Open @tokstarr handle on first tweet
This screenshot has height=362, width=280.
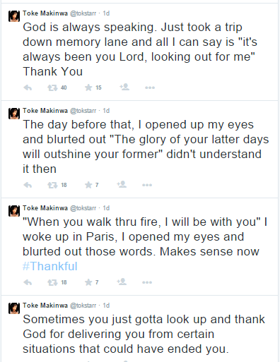pyautogui.click(x=83, y=13)
